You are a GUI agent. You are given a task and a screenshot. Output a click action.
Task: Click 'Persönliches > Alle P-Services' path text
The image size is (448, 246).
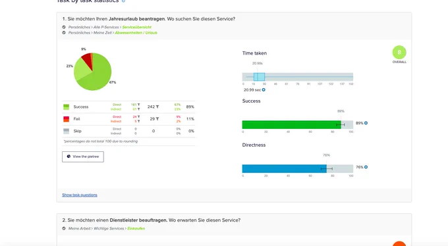pos(94,27)
